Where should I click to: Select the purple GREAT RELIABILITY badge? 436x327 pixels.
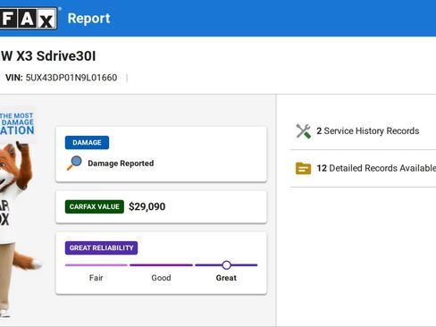pyautogui.click(x=101, y=247)
